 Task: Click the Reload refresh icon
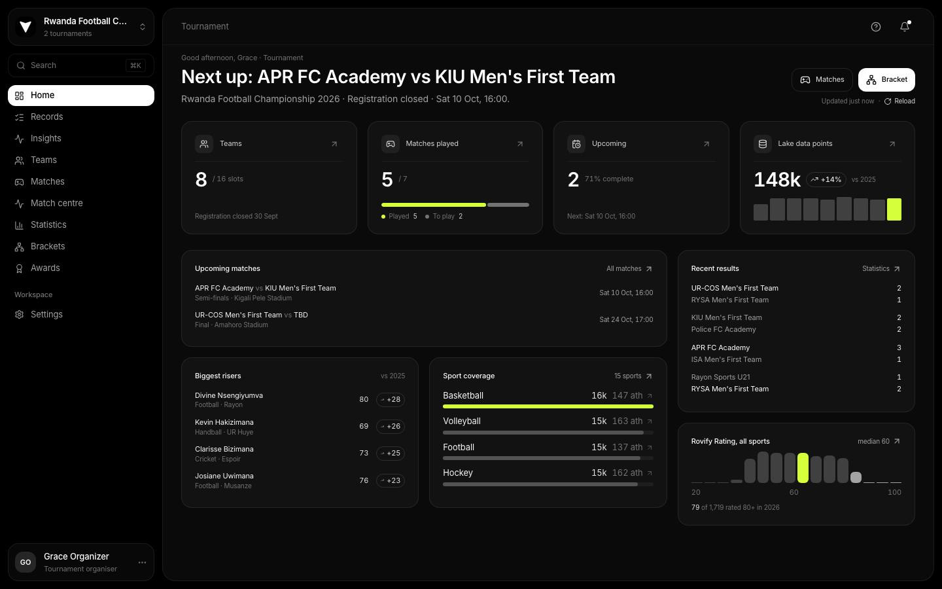[x=888, y=101]
